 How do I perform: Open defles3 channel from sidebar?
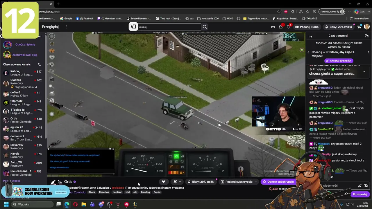[23, 94]
